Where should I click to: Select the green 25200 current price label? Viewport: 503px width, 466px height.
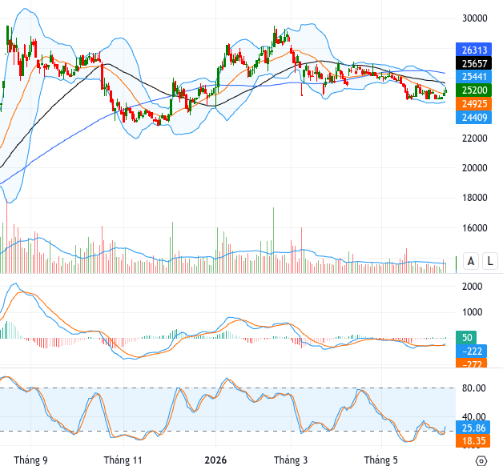tap(474, 90)
